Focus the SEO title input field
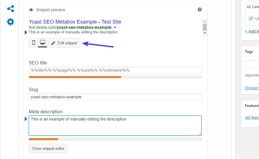 pyautogui.click(x=115, y=70)
